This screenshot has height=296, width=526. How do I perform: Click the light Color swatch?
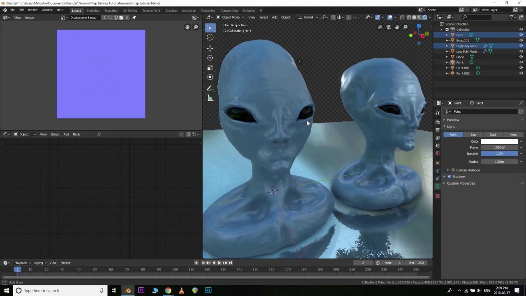[x=499, y=141]
